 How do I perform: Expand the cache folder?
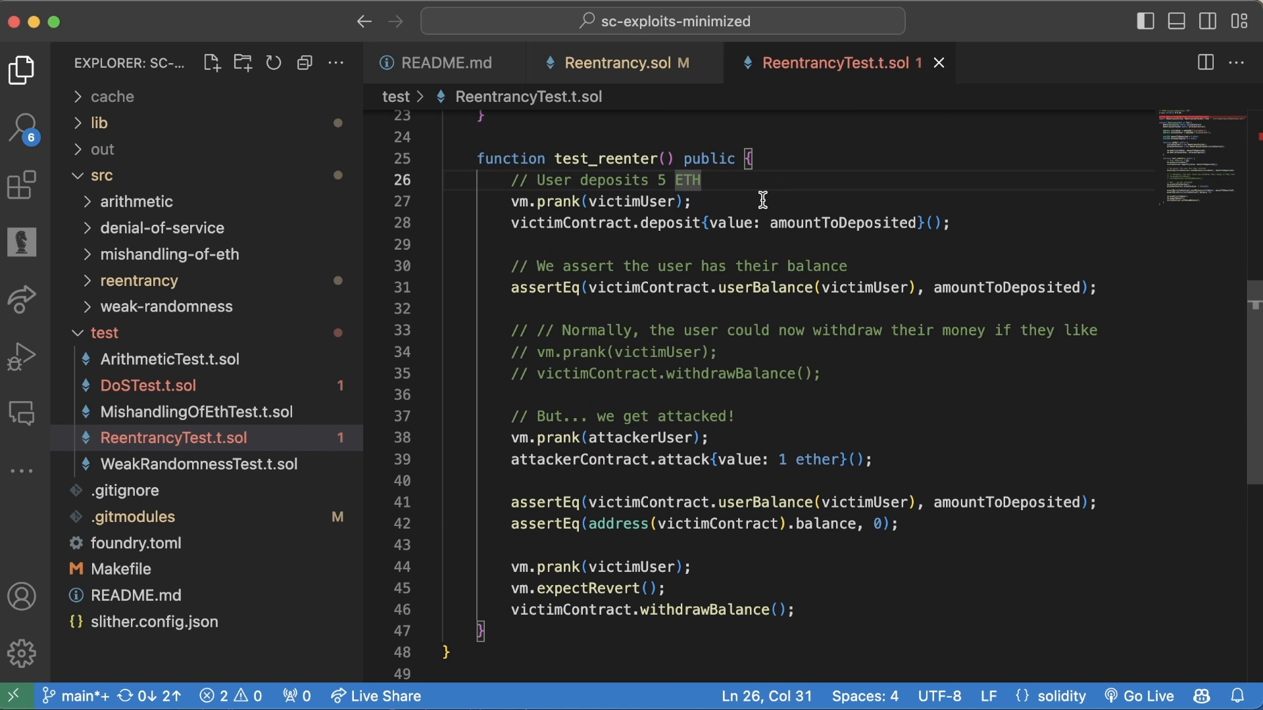coord(112,97)
